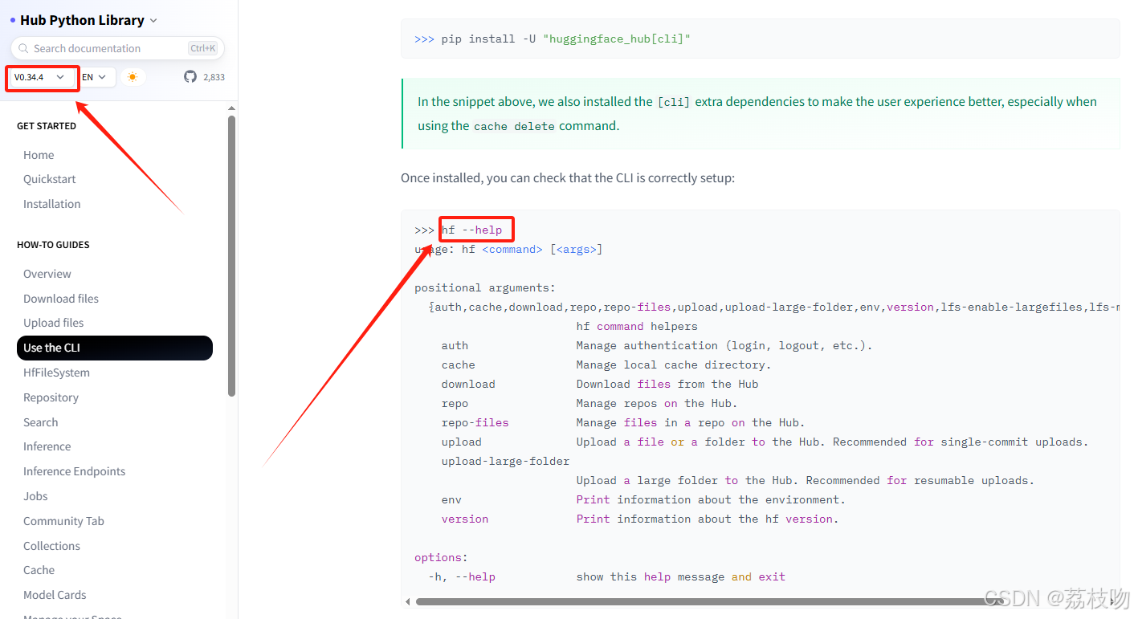Click the Search documentation field
This screenshot has width=1134, height=619.
click(x=117, y=48)
